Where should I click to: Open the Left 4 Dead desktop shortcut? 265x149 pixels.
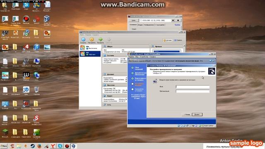(x=26, y=48)
